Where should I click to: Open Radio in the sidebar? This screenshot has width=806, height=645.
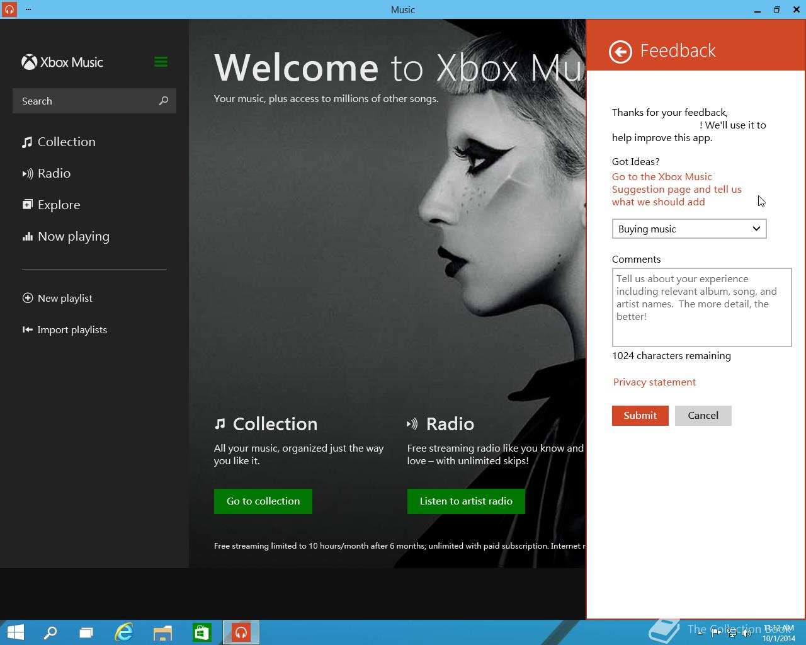pos(47,173)
